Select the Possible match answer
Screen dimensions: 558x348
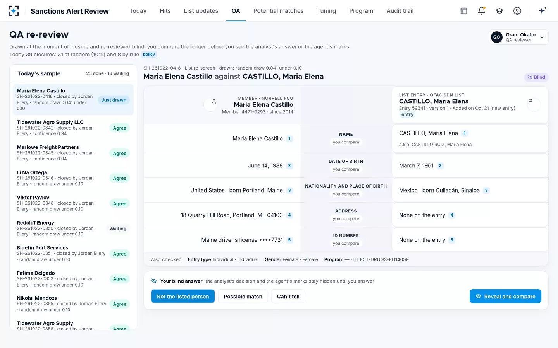(243, 296)
